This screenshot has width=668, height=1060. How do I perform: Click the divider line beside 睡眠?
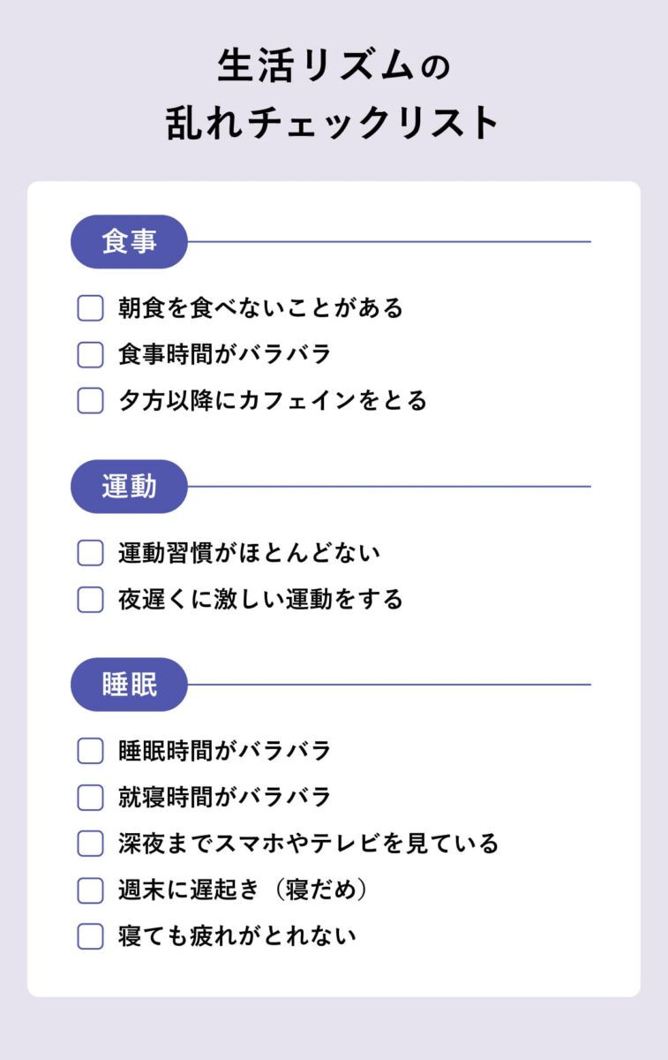(389, 684)
